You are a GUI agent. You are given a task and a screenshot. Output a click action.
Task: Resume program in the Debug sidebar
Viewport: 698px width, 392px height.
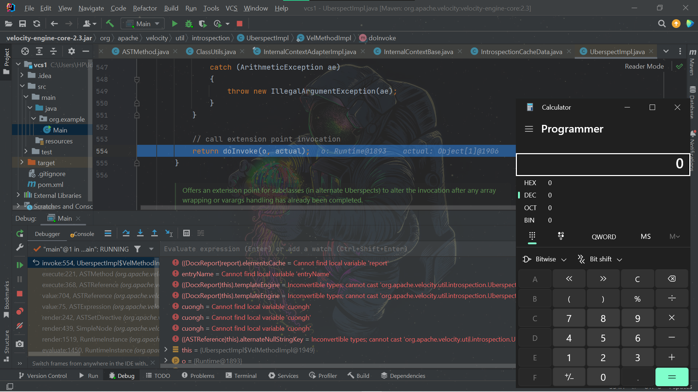click(x=20, y=265)
